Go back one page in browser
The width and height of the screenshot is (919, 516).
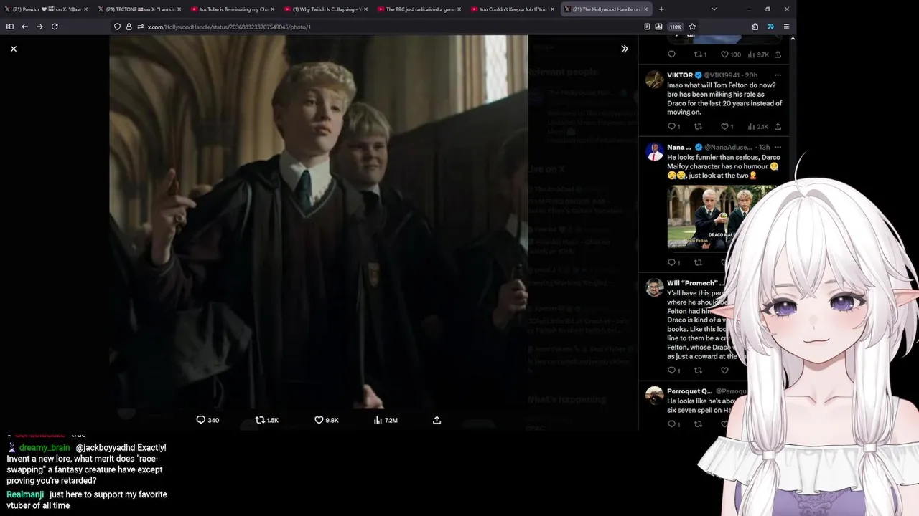point(24,27)
